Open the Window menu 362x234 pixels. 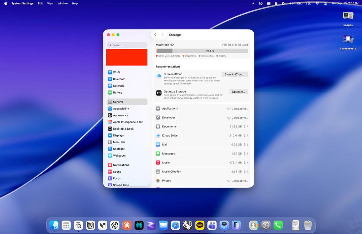[63, 3]
